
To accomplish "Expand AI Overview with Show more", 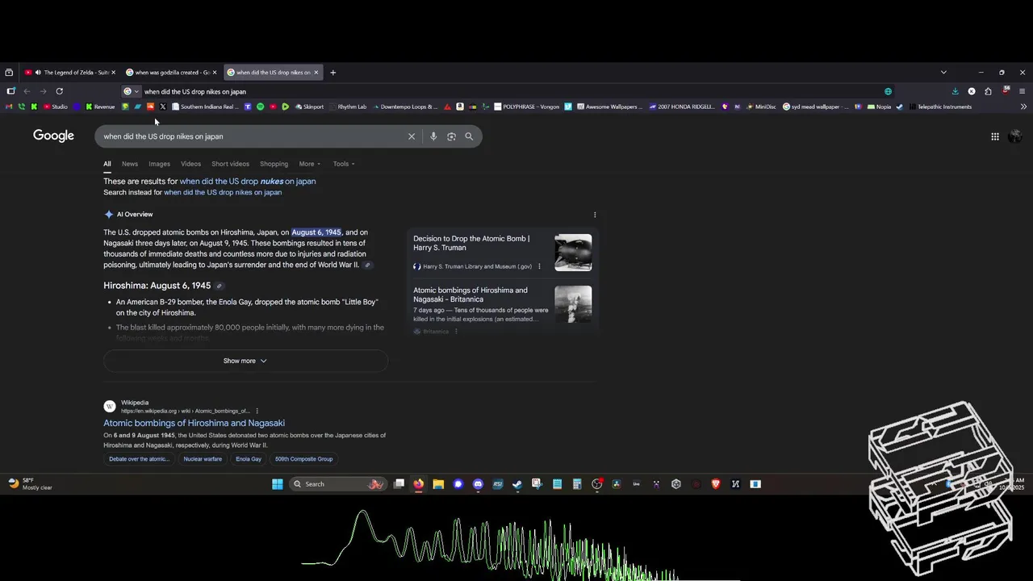I will point(245,361).
